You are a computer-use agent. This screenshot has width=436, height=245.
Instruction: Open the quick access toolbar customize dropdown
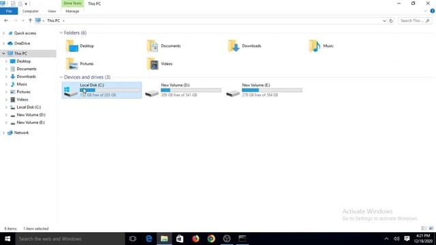pos(26,4)
